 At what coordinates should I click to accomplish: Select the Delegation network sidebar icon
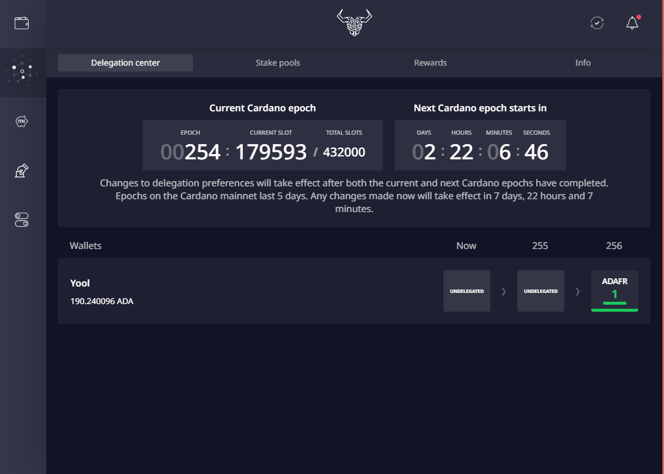22,72
